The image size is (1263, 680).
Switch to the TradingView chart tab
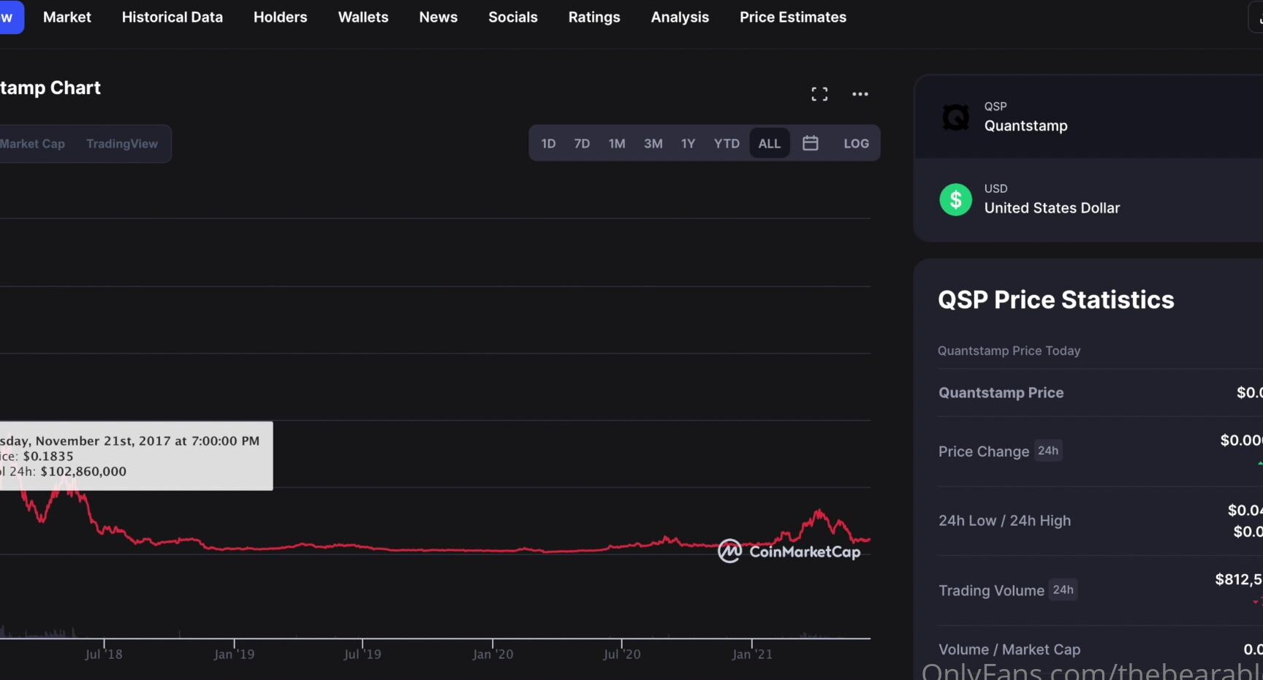coord(122,143)
